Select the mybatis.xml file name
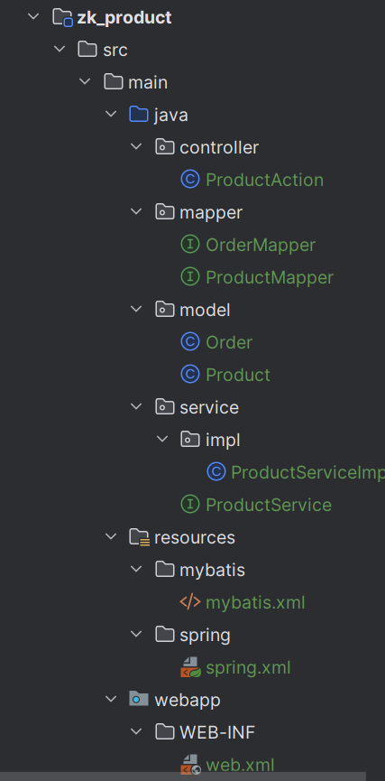The image size is (385, 781). 255,603
